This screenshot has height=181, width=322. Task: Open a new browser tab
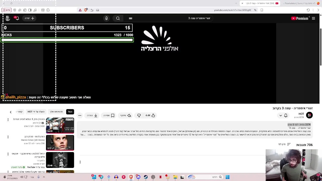pos(236,3)
